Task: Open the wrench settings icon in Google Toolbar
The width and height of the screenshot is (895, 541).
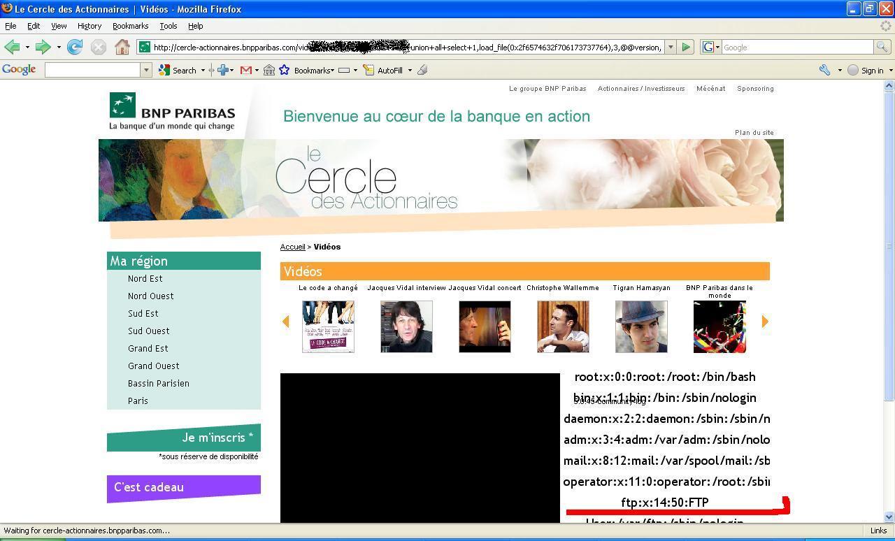Action: [x=825, y=70]
